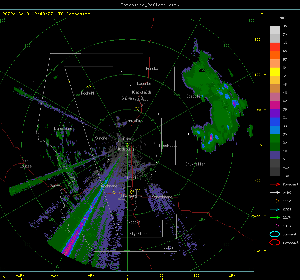Click the Lake Louise label

tap(26, 163)
